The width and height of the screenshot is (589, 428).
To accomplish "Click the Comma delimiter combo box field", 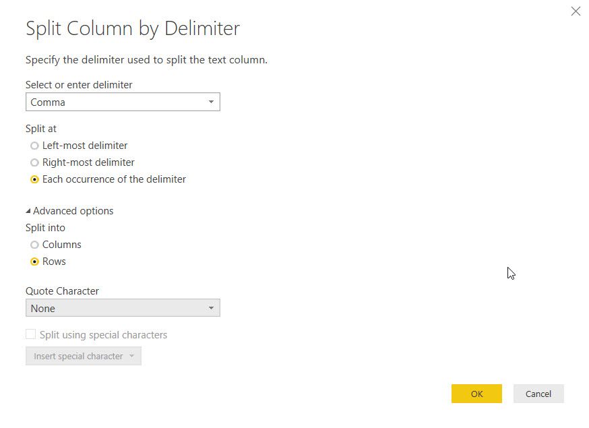I will (x=123, y=102).
